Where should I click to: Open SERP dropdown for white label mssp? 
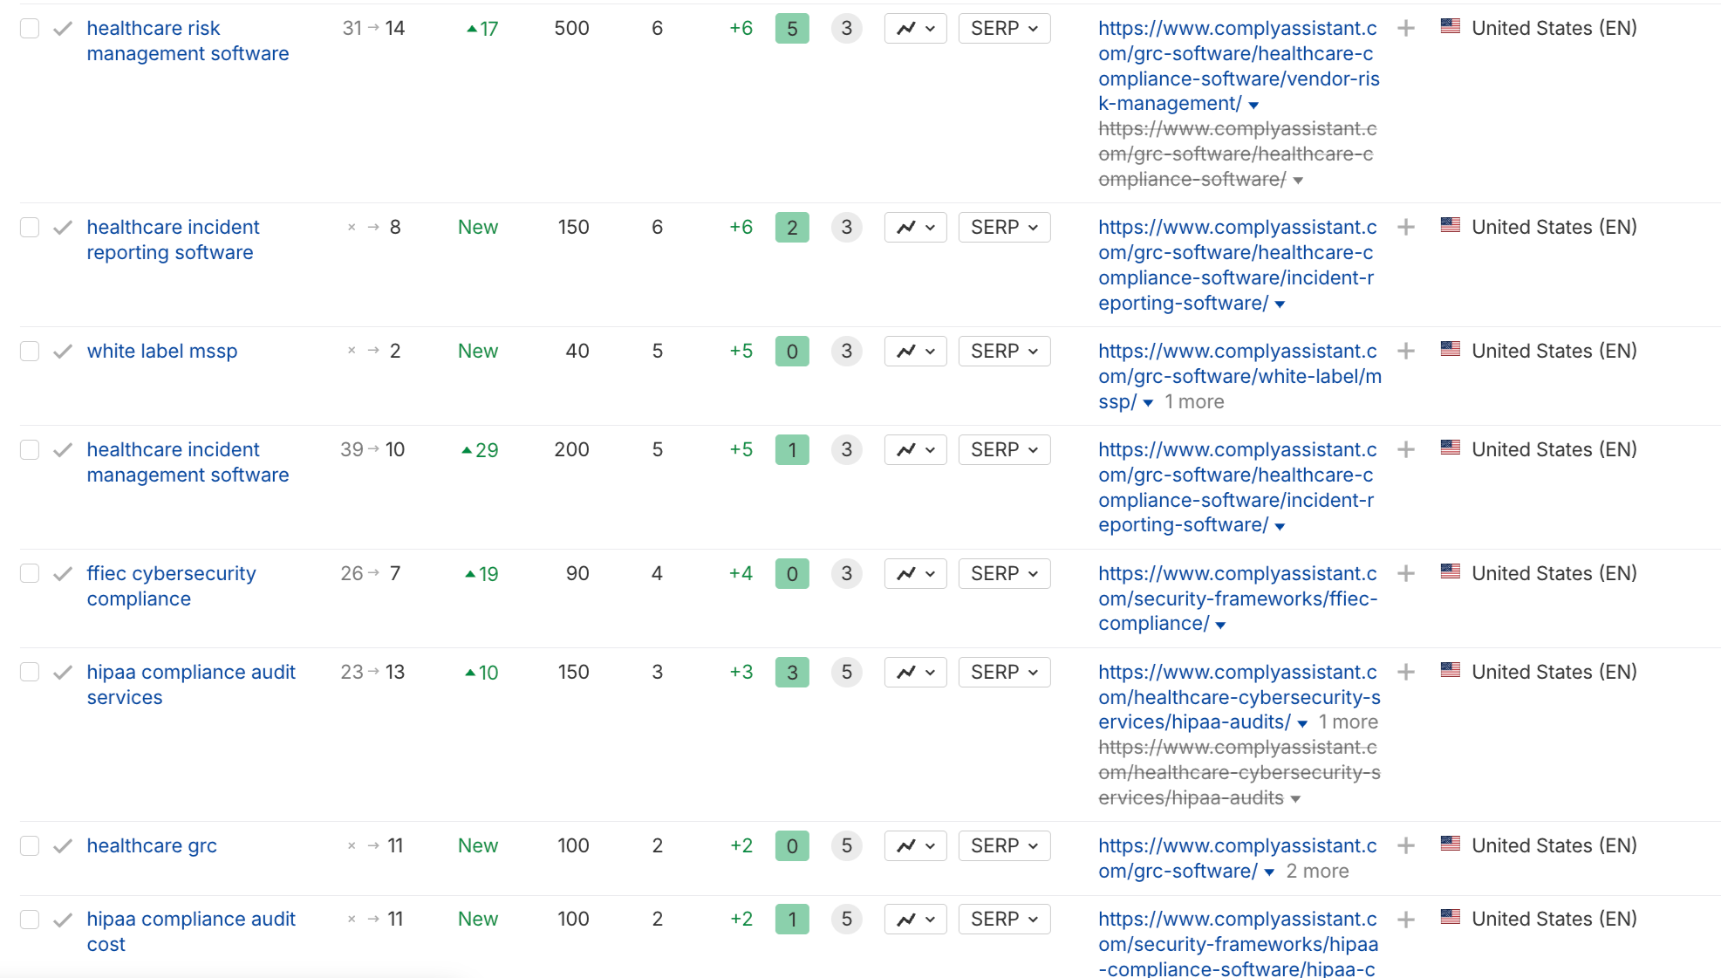pos(1004,352)
